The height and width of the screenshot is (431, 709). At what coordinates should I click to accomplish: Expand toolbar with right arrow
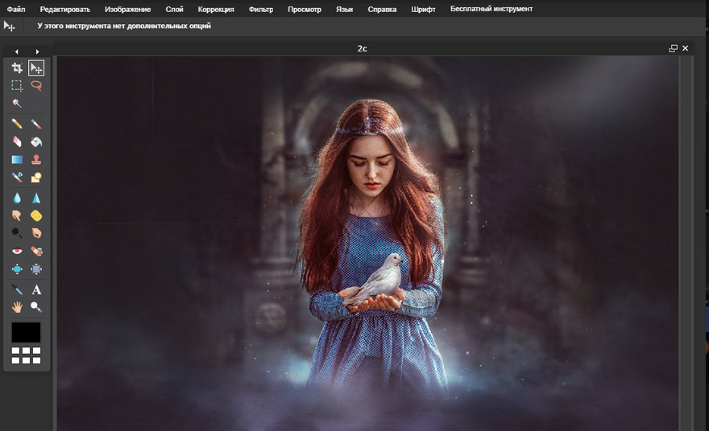pyautogui.click(x=37, y=51)
